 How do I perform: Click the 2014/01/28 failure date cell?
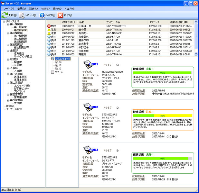pyautogui.click(x=68, y=44)
